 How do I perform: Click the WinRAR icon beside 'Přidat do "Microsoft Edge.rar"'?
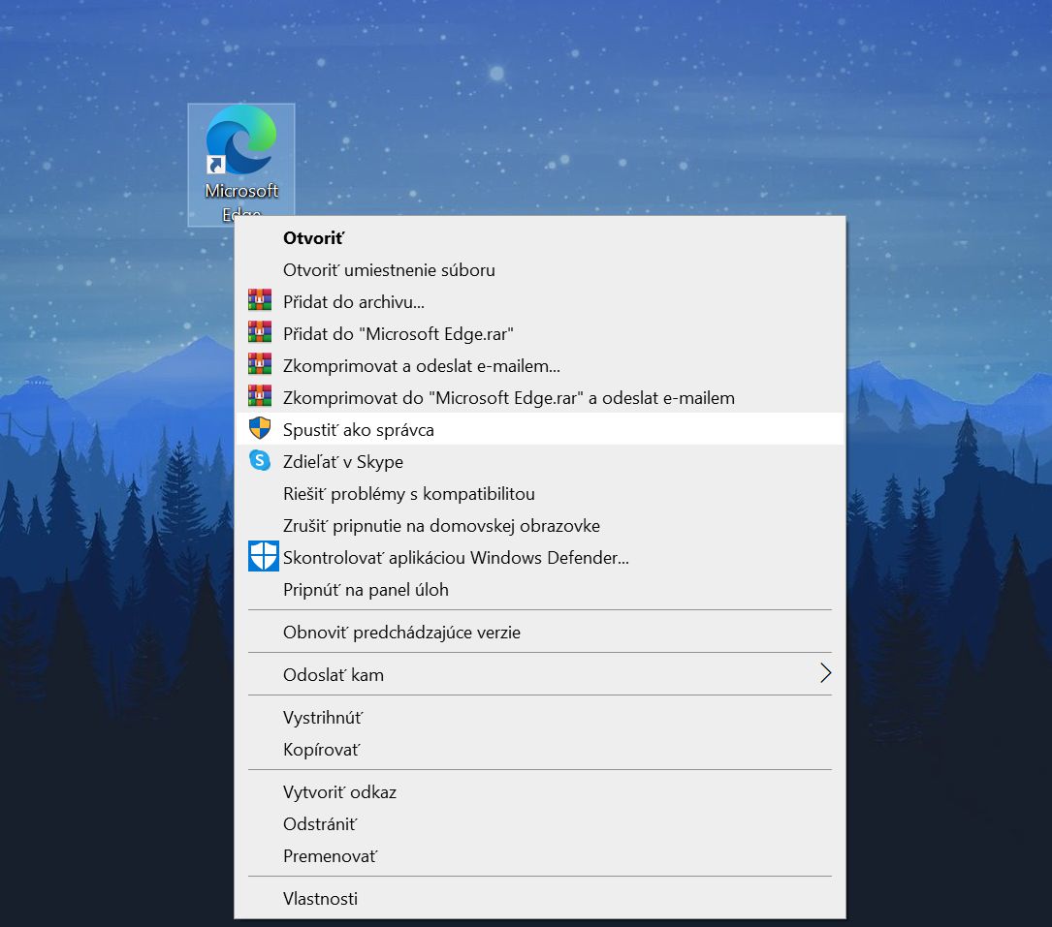pos(260,332)
